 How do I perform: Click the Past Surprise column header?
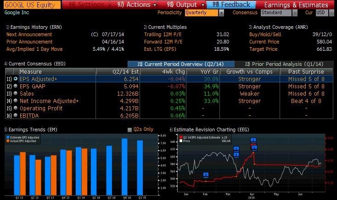click(x=306, y=71)
